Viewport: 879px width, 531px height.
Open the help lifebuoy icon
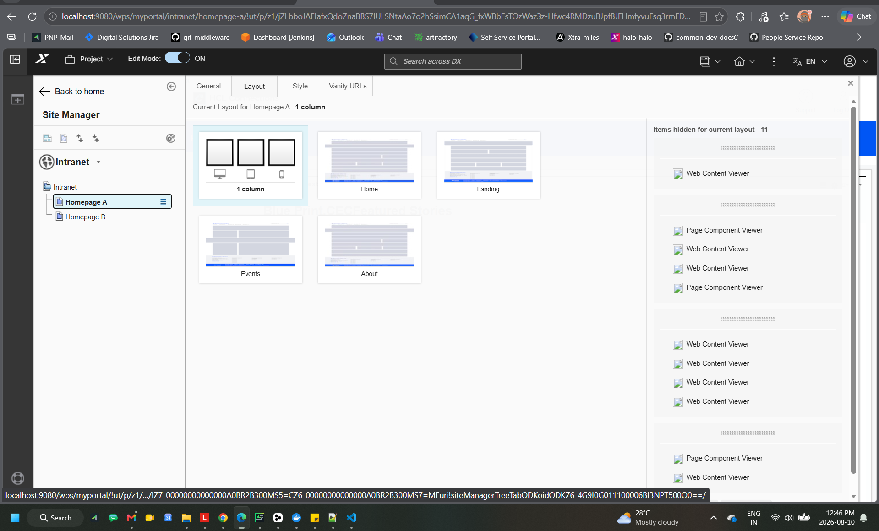[18, 478]
